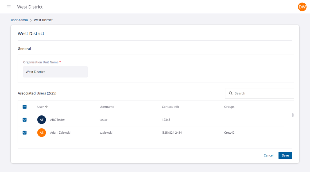Click the AT avatar for ABC Tester
This screenshot has height=172, width=310.
tap(41, 120)
